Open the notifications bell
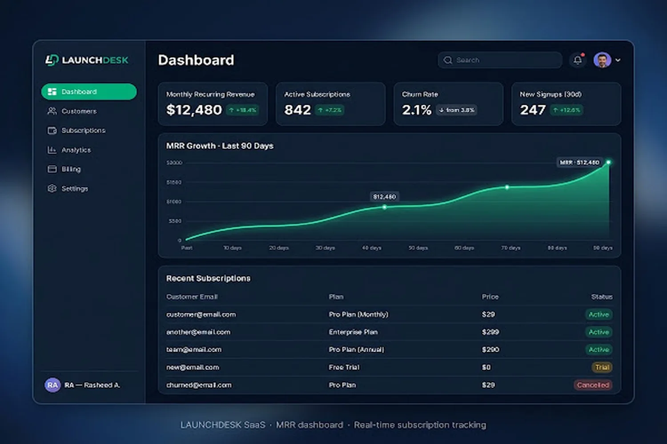The image size is (667, 444). tap(578, 60)
